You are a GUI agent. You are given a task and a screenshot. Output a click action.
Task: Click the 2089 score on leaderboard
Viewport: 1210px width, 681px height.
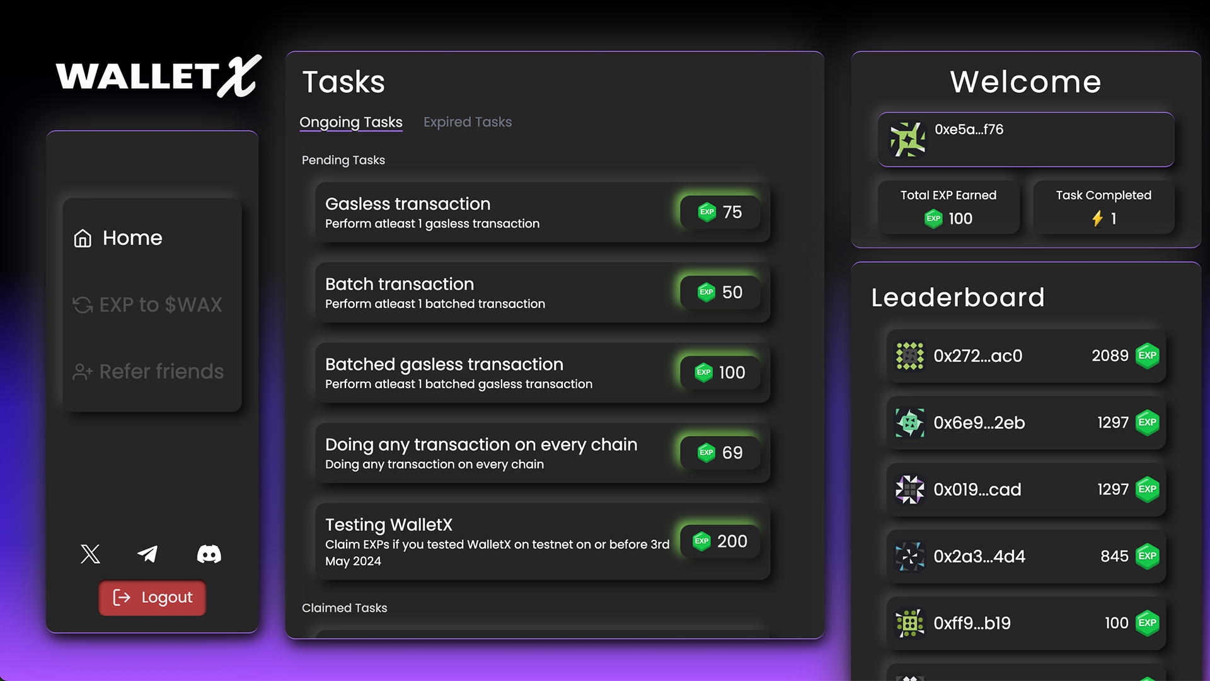click(x=1110, y=356)
